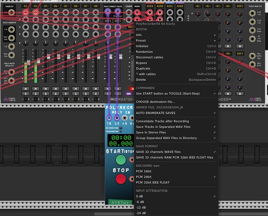Screen dimensions: 268x216
Task: Select -6 dB input attenuation
Action: coord(176,202)
